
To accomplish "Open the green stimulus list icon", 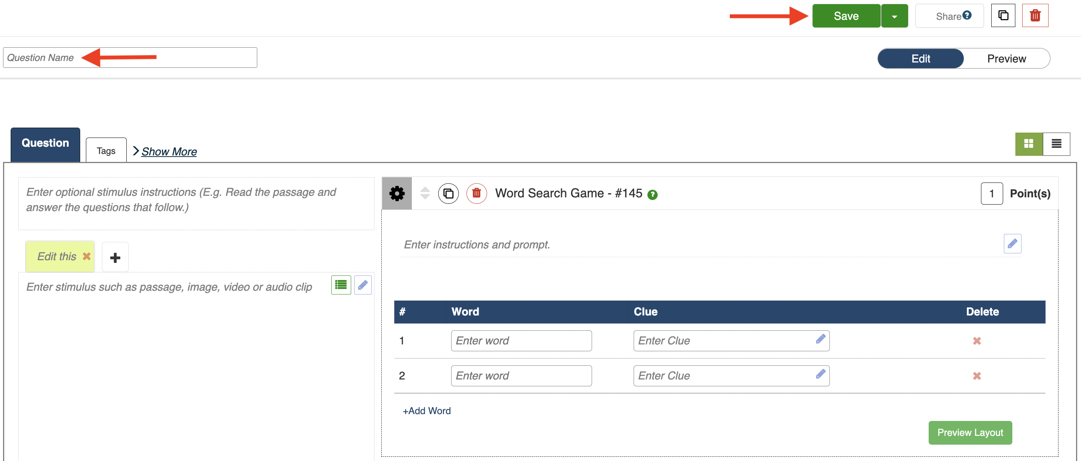I will tap(341, 285).
